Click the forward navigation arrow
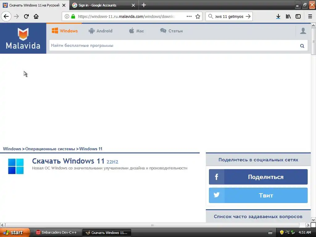The height and width of the screenshot is (237, 316). tap(16, 16)
